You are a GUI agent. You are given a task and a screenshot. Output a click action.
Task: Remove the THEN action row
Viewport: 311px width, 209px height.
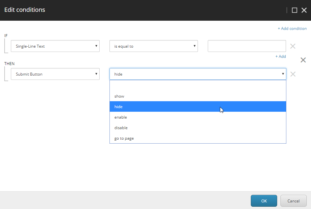coord(293,74)
